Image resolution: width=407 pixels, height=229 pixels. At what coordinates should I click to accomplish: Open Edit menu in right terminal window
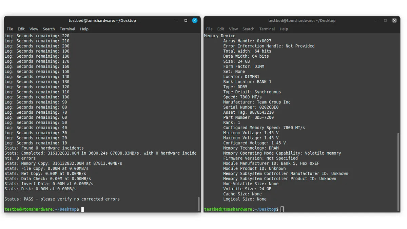point(221,29)
